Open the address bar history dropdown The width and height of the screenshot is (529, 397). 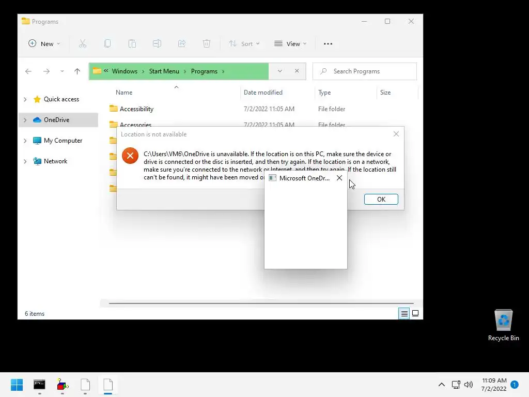tap(279, 71)
